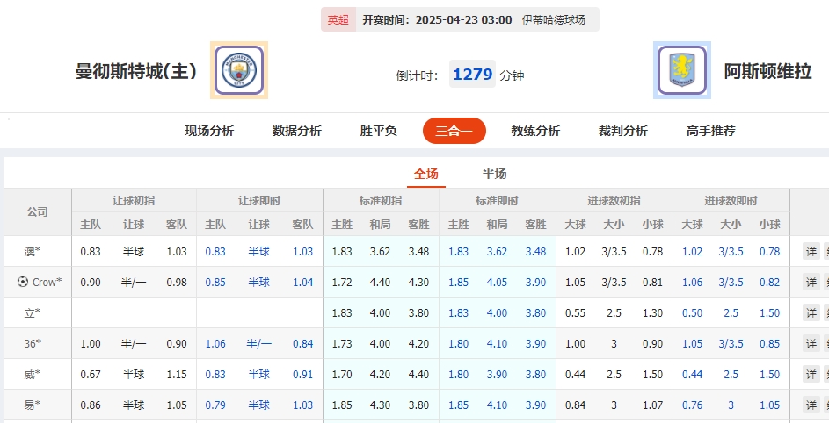829x423 pixels.
Task: Open 详 details for the 澳* row
Action: (x=811, y=252)
